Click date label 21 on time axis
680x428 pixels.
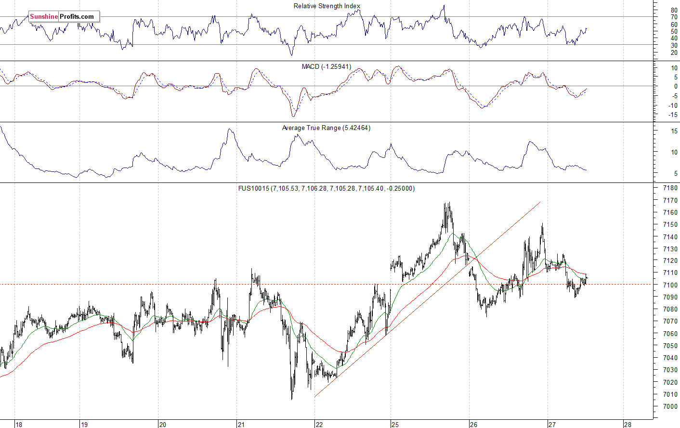tap(241, 425)
